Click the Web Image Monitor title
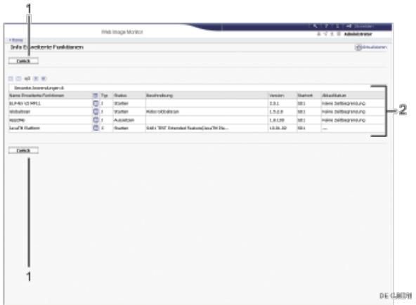416x305 pixels. click(122, 32)
